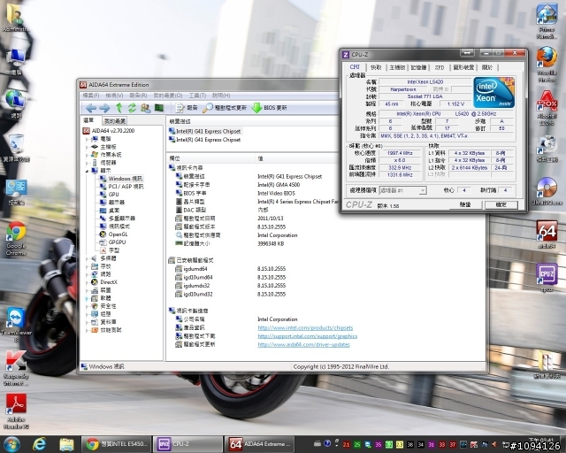Open the aida64 desktop shortcut icon
566x453 pixels.
[x=547, y=234]
